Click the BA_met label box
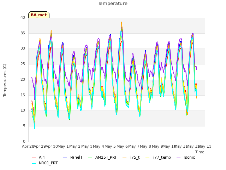 [x=39, y=15]
